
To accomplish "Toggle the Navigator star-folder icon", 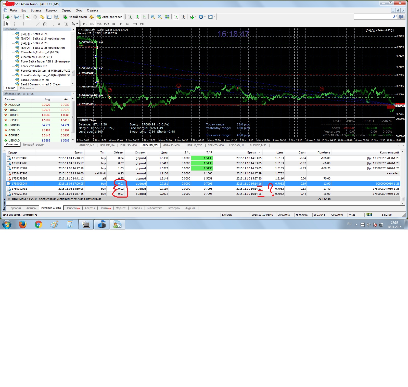I will (42, 17).
